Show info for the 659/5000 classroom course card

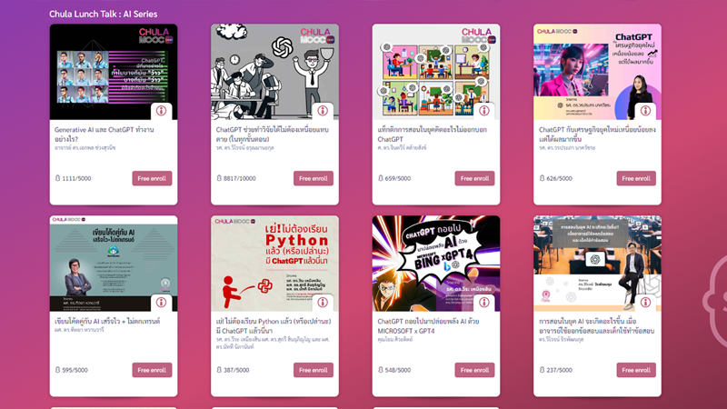pos(484,111)
